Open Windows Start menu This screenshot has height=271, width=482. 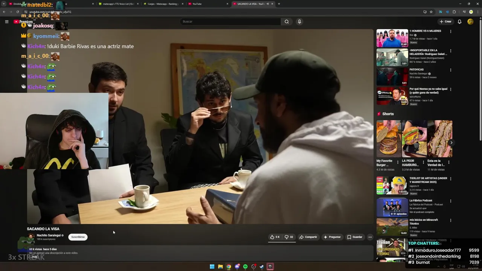click(x=212, y=266)
